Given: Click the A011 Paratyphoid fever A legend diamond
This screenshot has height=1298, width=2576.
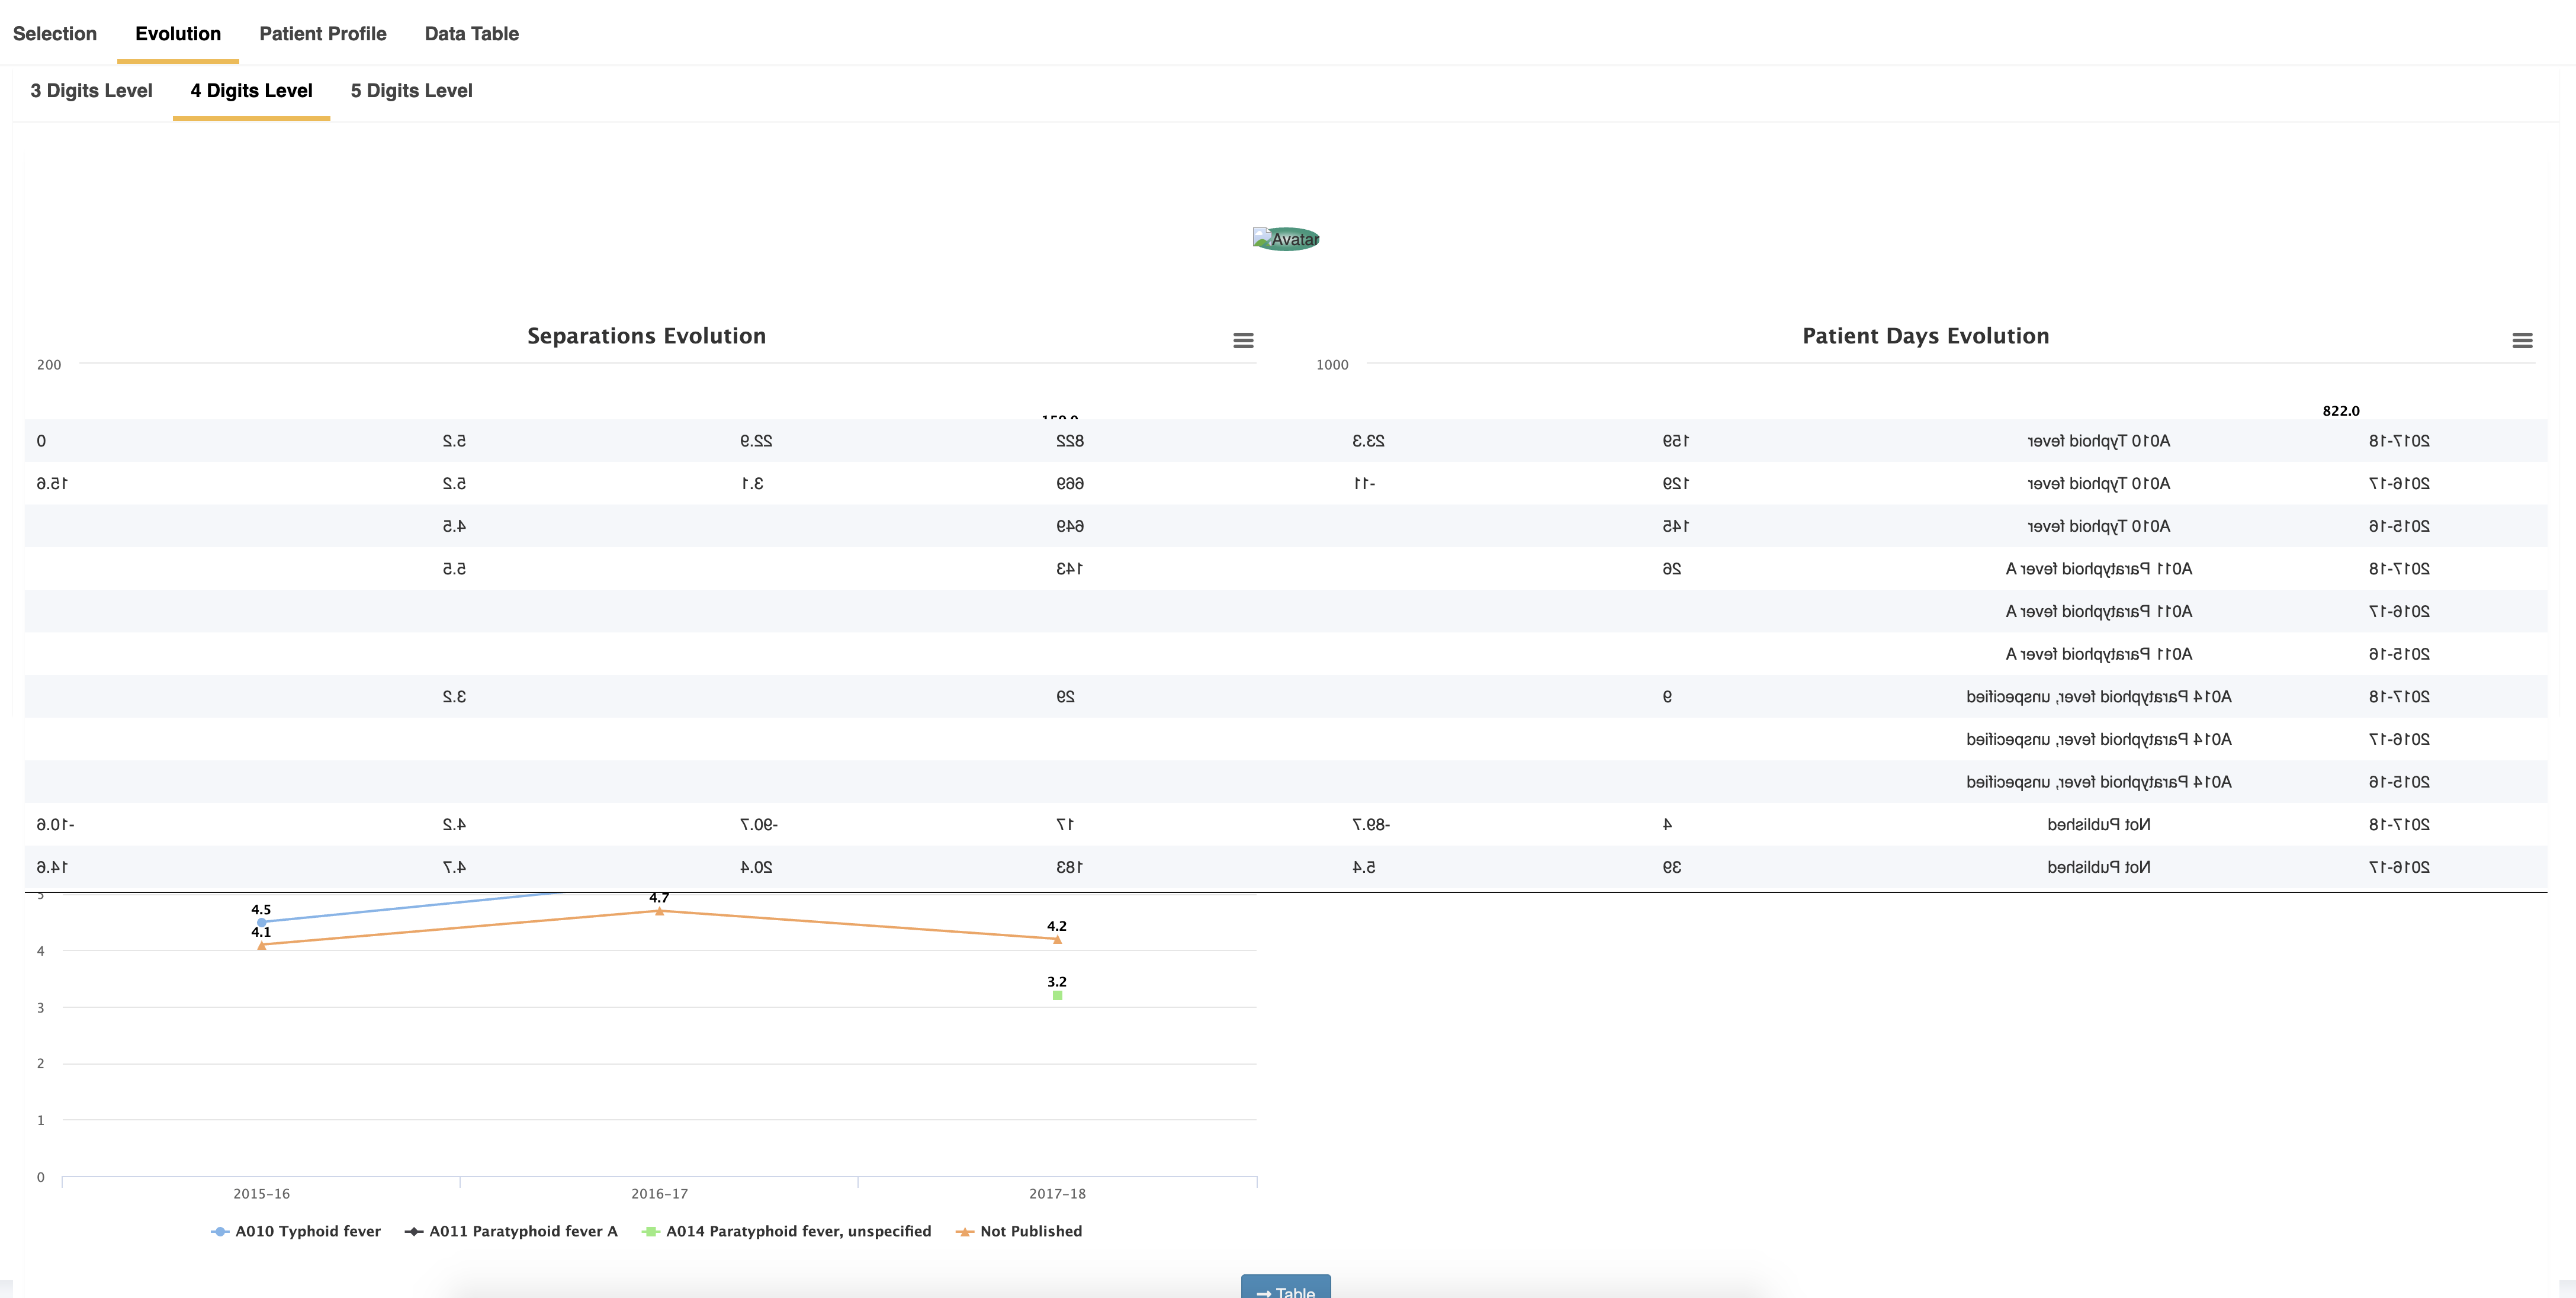Looking at the screenshot, I should 413,1231.
